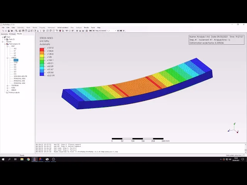Screen dimensions: 247x185
Task: Open the Windows Start menu
Action: click(3, 159)
